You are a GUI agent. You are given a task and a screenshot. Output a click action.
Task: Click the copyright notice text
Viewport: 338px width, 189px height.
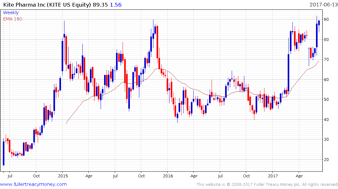(x=267, y=185)
